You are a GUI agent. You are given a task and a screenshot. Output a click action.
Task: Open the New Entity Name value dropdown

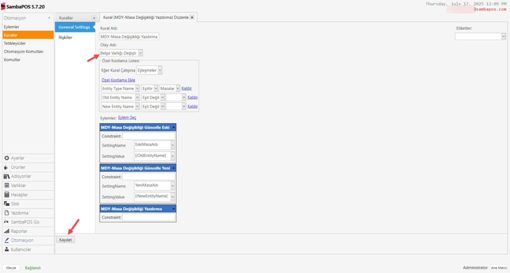point(184,107)
